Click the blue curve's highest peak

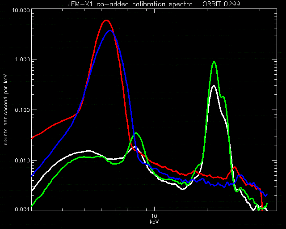pyautogui.click(x=110, y=31)
